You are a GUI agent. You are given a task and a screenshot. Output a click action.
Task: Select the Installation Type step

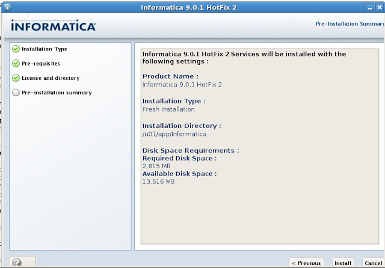pyautogui.click(x=44, y=49)
